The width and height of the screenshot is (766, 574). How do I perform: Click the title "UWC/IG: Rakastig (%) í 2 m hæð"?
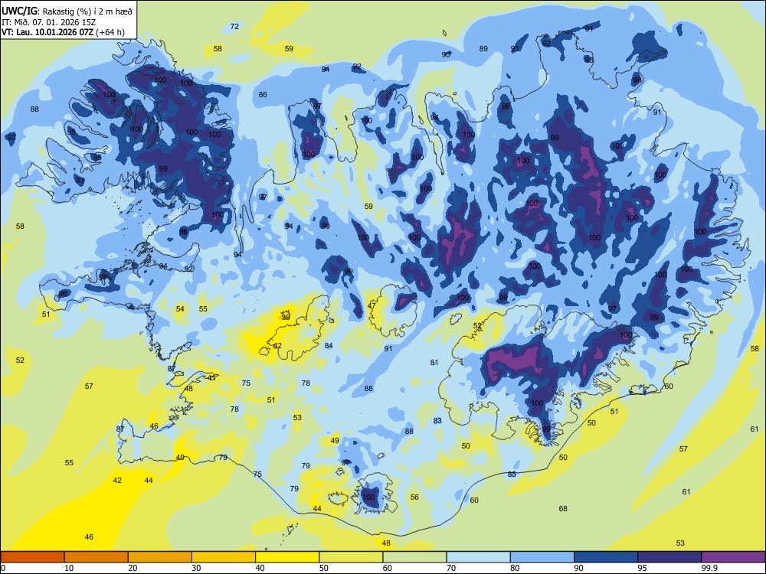[67, 11]
